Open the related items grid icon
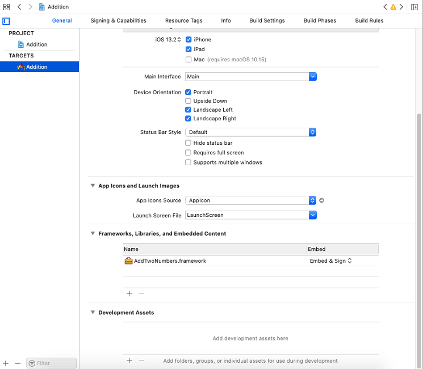The width and height of the screenshot is (423, 369). 6,7
